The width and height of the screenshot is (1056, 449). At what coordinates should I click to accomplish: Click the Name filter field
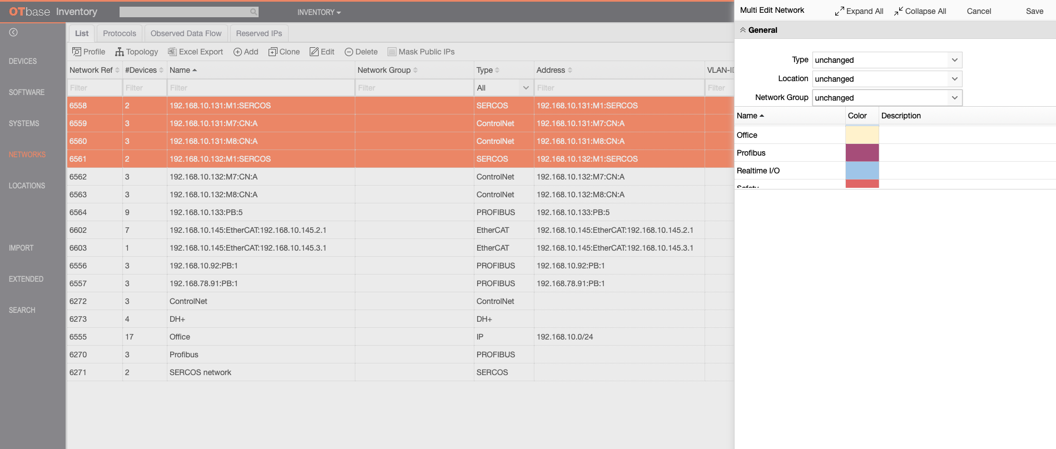click(x=261, y=88)
